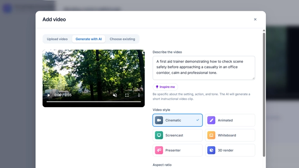The height and width of the screenshot is (168, 299).
Task: Choose the Presenter video style
Action: pyautogui.click(x=177, y=150)
